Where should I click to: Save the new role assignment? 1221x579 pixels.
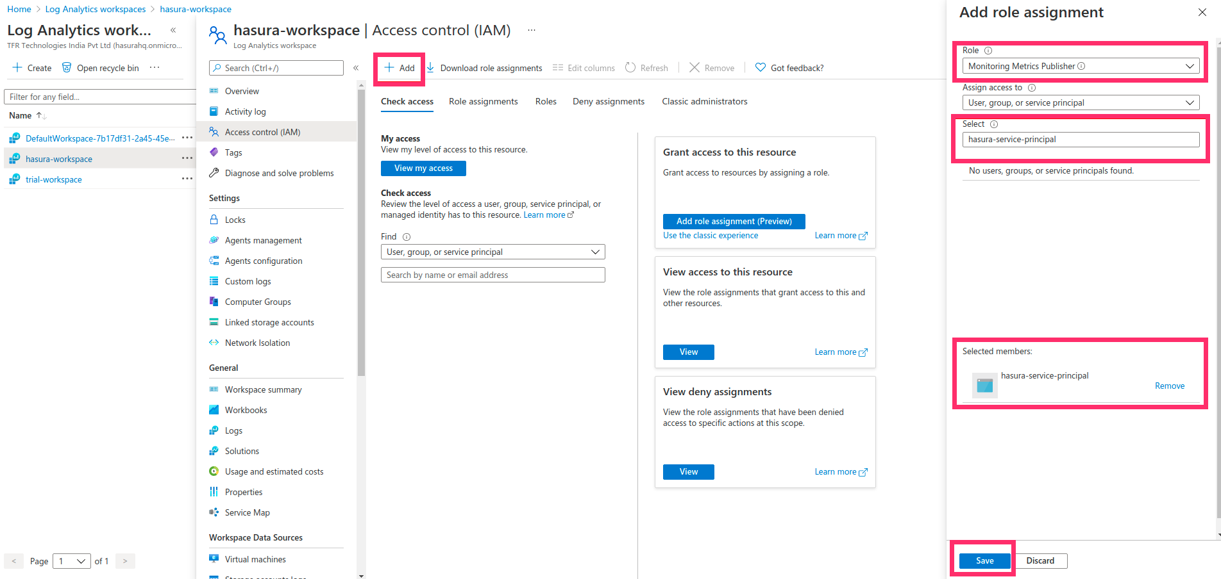pos(983,560)
